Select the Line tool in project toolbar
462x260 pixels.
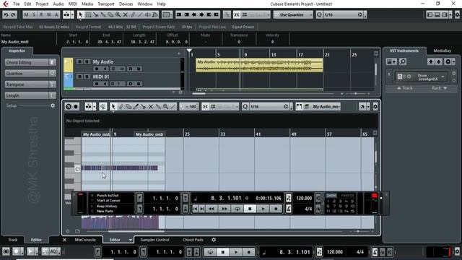coord(140,14)
